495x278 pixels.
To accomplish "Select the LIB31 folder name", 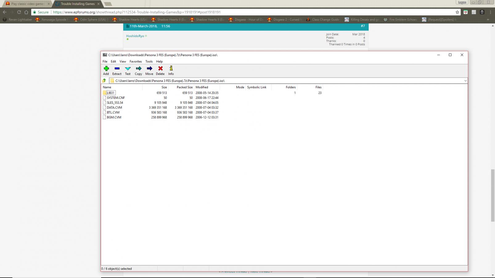I will tap(111, 93).
